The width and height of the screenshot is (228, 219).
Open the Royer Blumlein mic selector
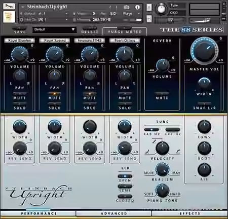pyautogui.click(x=20, y=41)
